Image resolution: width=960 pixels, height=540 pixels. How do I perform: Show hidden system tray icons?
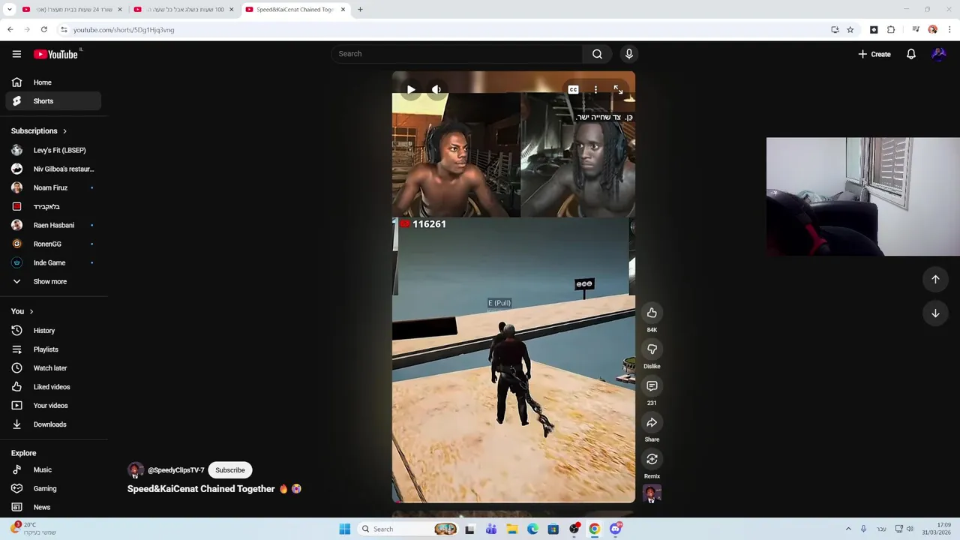(848, 529)
